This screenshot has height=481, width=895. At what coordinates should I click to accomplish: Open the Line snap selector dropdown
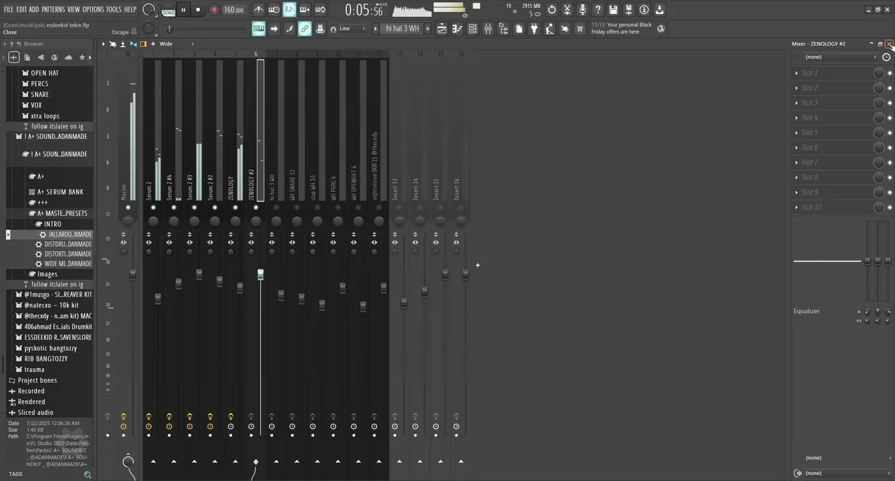click(x=352, y=29)
